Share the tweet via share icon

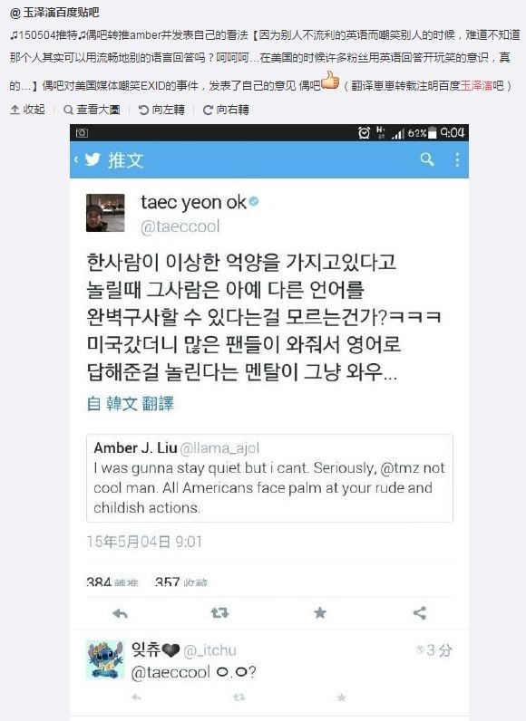pos(420,612)
